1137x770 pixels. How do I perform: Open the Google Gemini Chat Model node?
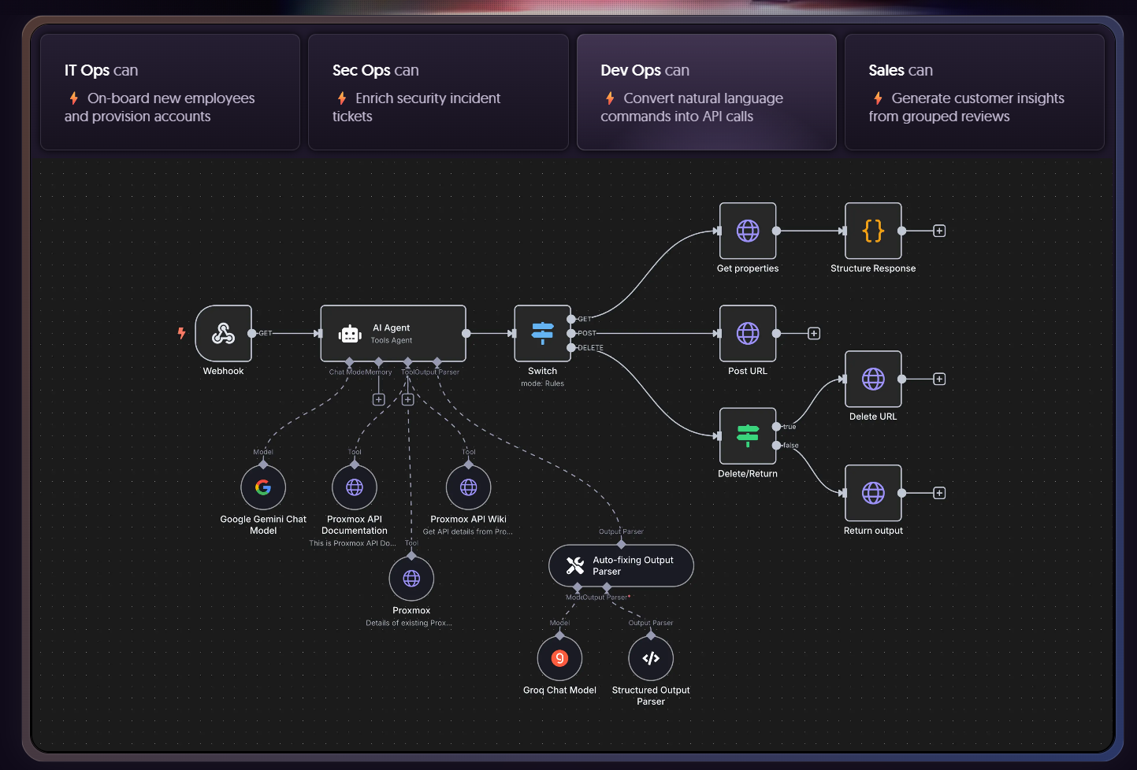point(263,487)
